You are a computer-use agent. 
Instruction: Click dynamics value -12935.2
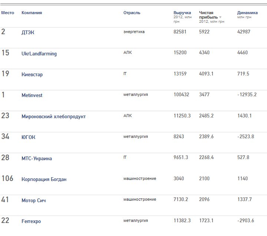(247, 94)
